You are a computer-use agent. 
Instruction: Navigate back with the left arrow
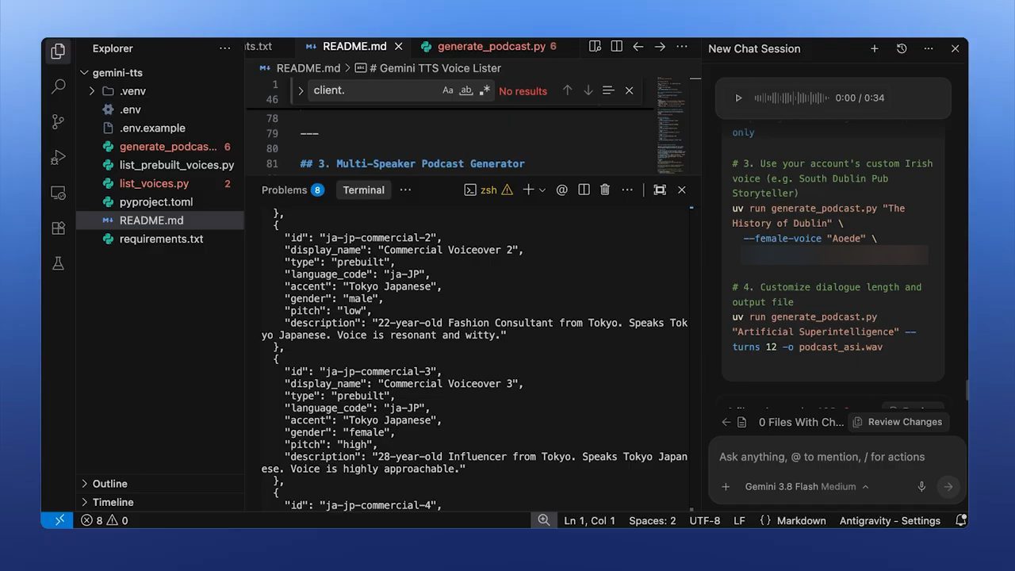pos(638,47)
